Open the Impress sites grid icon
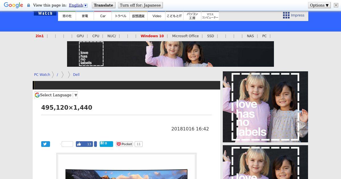This screenshot has height=179, width=341. coord(286,15)
